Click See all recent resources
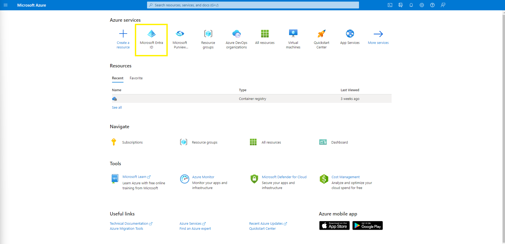Image resolution: width=505 pixels, height=244 pixels. [x=117, y=107]
